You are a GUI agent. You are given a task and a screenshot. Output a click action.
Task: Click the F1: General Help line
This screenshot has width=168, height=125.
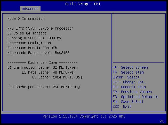pos(129,87)
